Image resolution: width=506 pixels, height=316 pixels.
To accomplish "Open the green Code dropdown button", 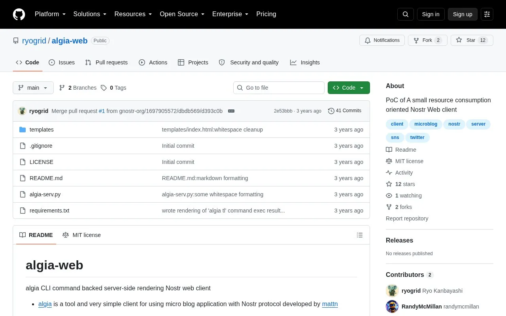I will [x=349, y=88].
